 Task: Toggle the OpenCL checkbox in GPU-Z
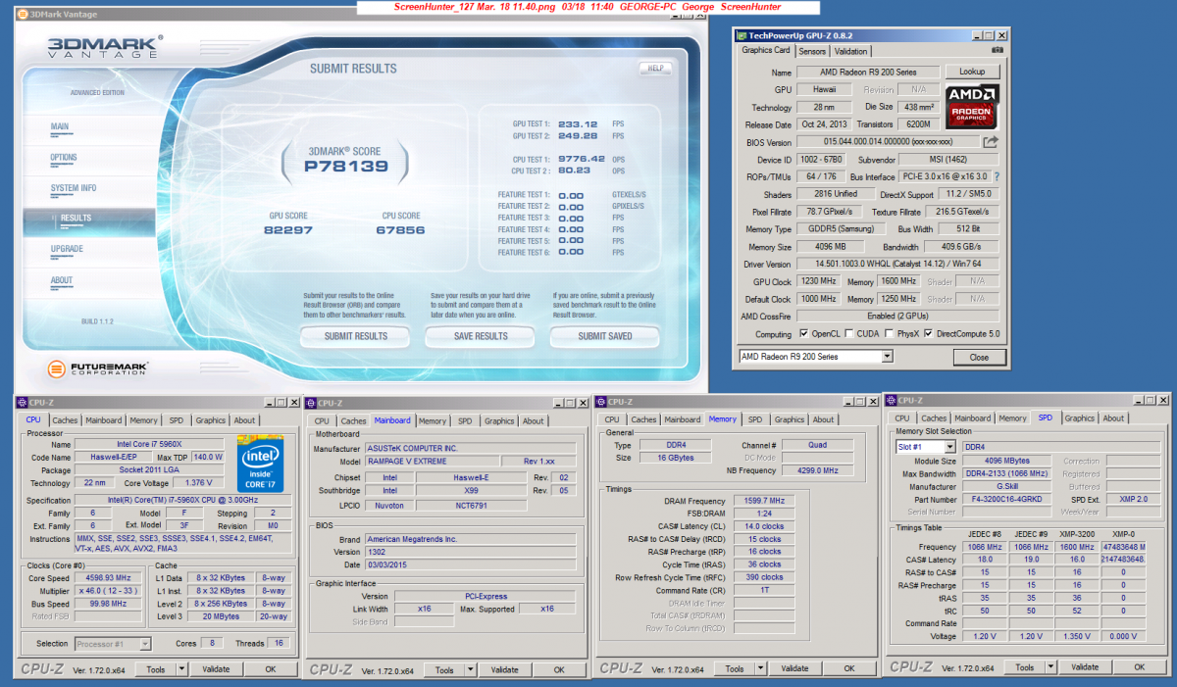coord(804,334)
